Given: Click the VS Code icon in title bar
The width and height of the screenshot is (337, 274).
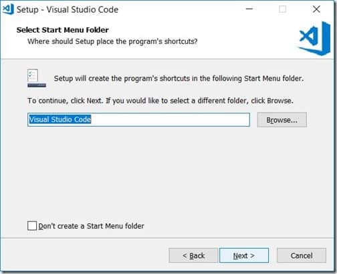Looking at the screenshot, I should click(8, 9).
